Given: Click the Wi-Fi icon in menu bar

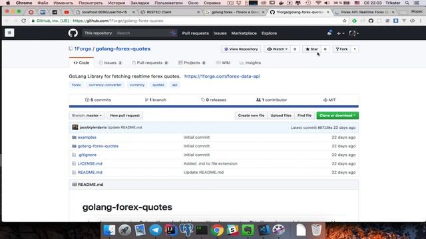Looking at the screenshot, I should pos(318,3).
